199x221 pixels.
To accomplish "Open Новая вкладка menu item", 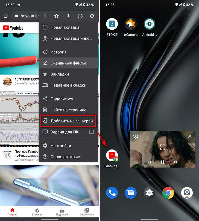I will [68, 27].
